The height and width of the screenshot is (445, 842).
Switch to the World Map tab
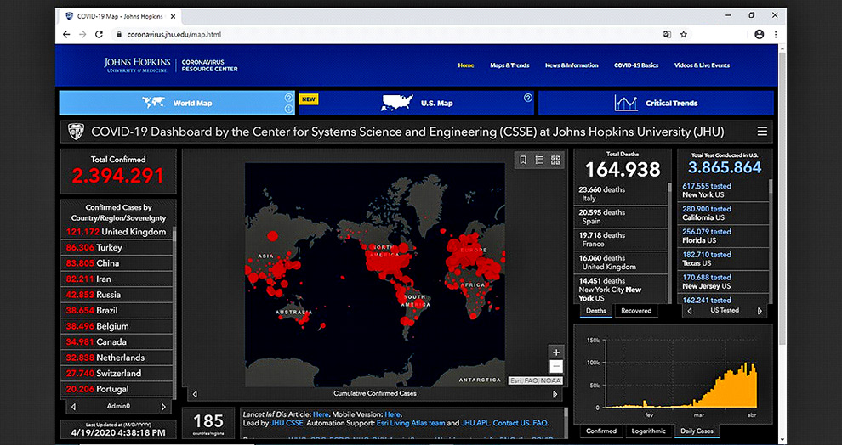(177, 103)
